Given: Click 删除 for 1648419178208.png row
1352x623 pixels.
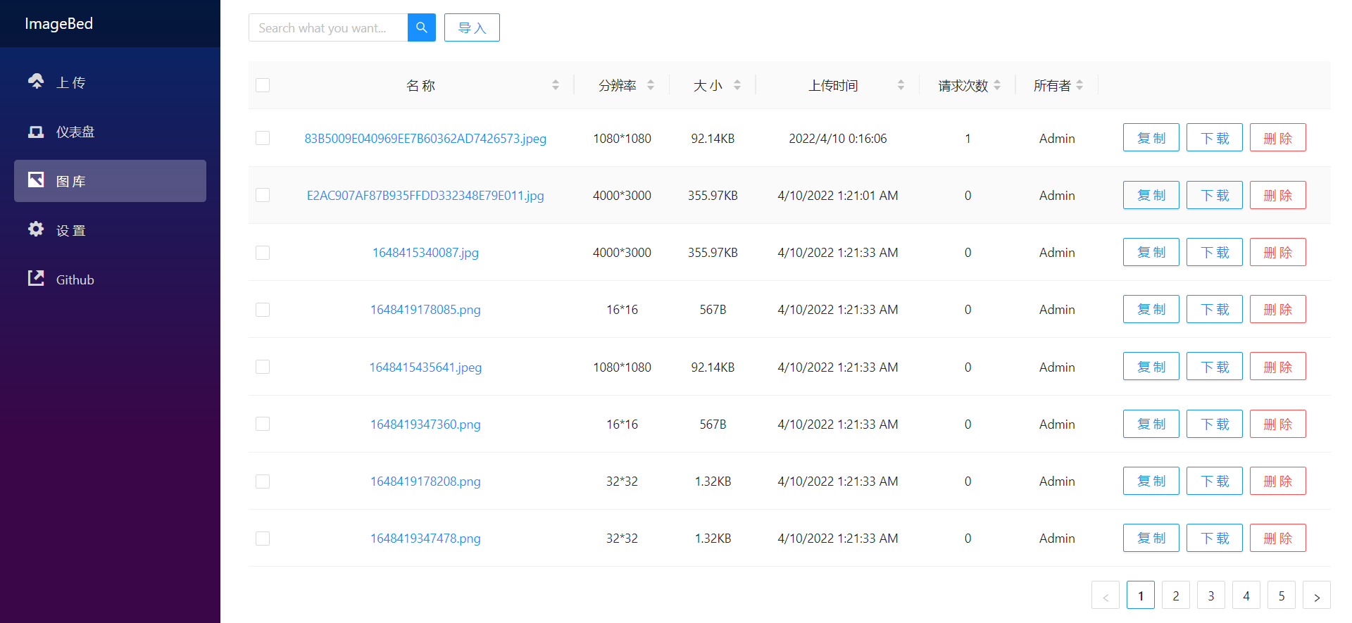Looking at the screenshot, I should point(1278,481).
